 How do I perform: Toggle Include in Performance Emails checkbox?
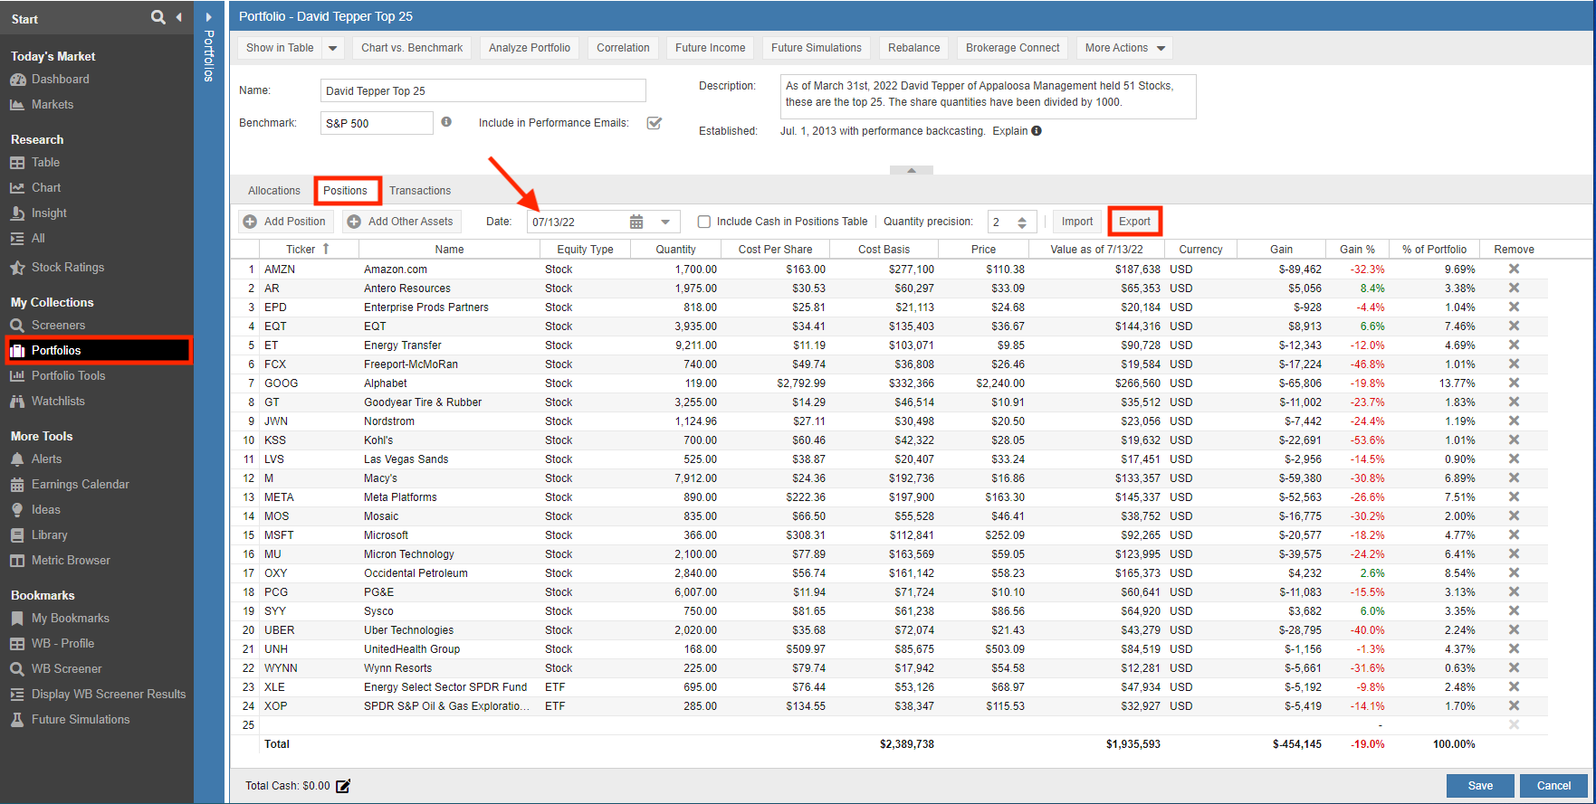(655, 123)
